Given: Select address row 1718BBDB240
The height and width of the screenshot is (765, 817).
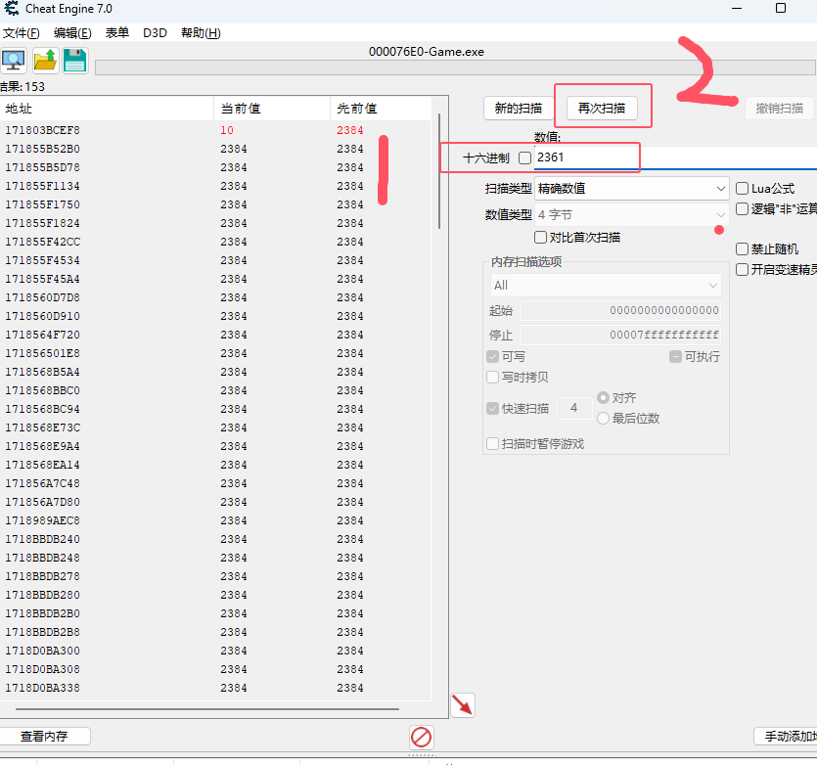Looking at the screenshot, I should coord(215,539).
